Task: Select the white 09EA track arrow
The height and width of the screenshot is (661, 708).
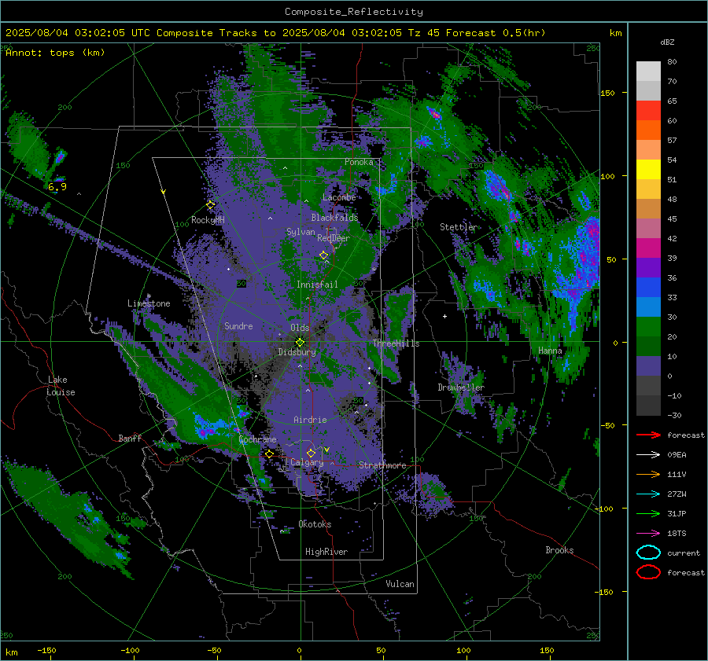Action: point(648,454)
